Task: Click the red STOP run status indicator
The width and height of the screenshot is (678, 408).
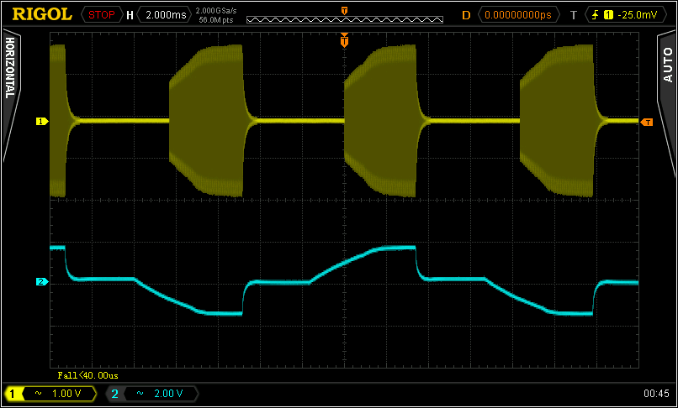Action: [101, 14]
